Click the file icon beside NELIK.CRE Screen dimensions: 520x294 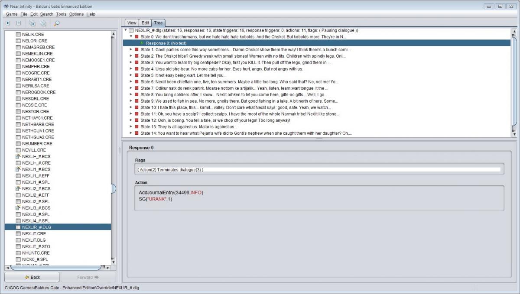point(18,34)
